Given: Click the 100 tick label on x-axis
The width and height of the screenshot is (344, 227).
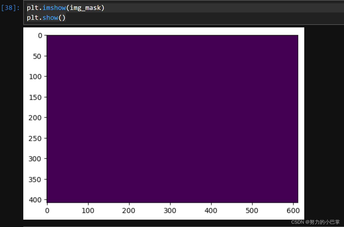Looking at the screenshot, I should coord(88,210).
